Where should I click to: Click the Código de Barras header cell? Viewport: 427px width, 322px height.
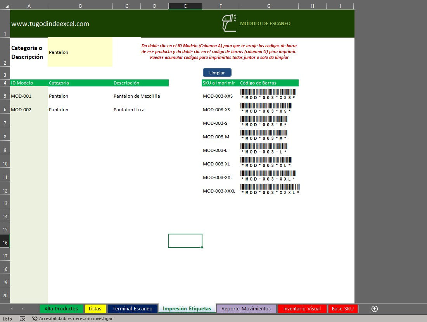pos(269,83)
